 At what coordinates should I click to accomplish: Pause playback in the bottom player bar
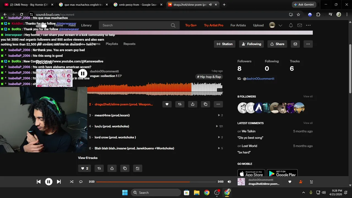[x=49, y=182]
